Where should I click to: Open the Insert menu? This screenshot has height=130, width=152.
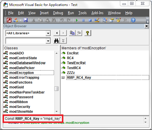(x=44, y=13)
